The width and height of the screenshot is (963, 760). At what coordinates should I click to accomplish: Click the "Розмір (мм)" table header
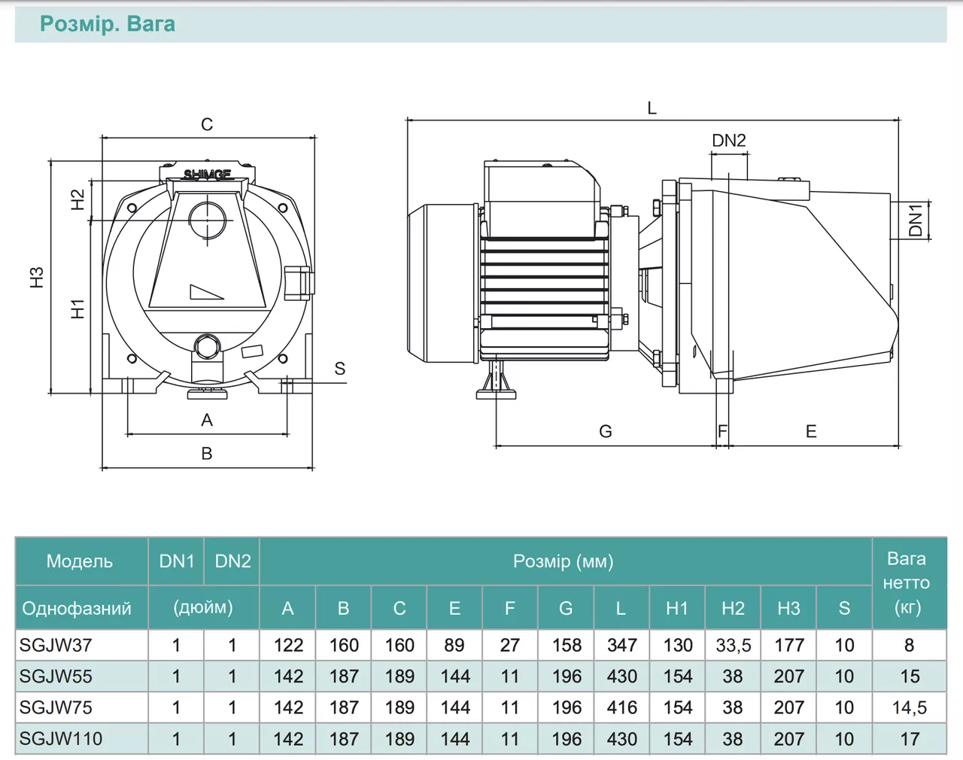point(563,561)
